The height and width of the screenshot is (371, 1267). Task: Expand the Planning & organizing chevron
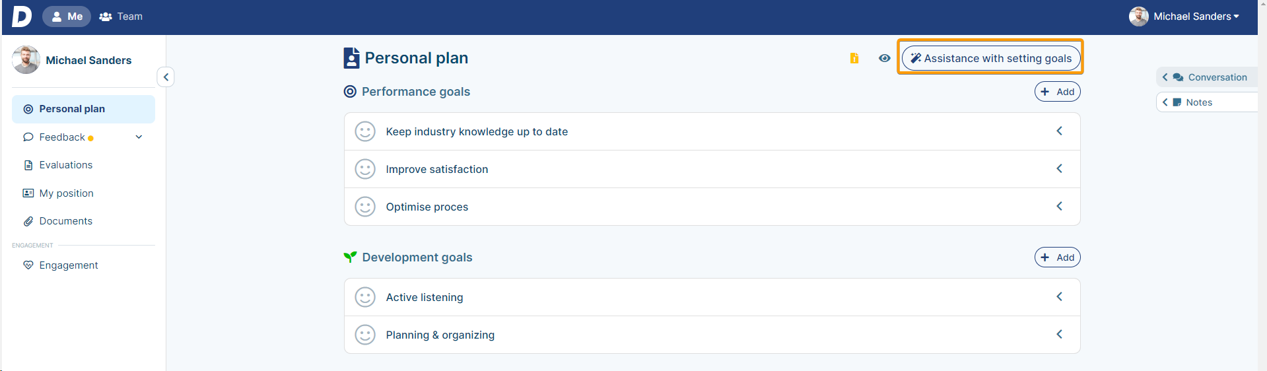(1059, 335)
